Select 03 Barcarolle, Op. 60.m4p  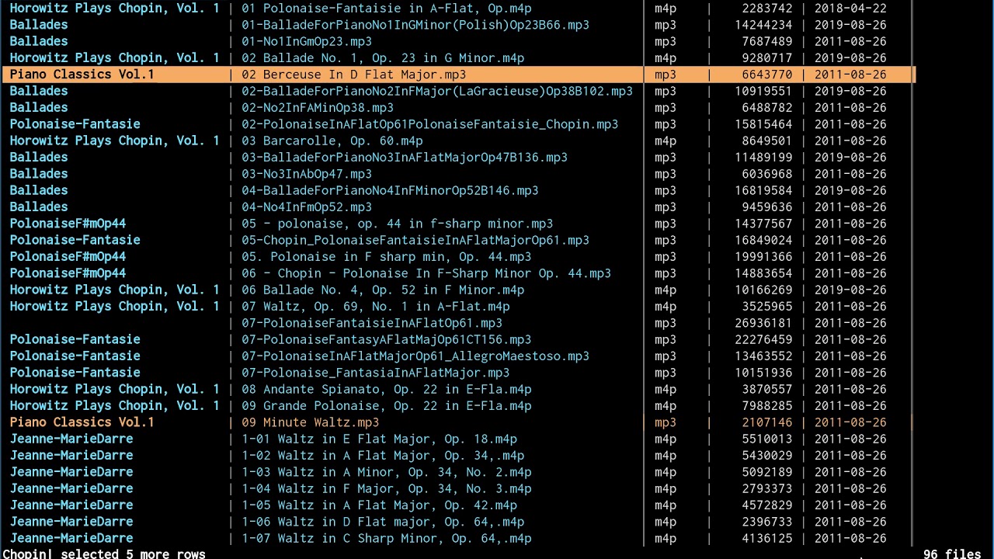coord(332,141)
